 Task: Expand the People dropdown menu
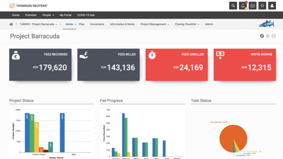pyautogui.click(x=48, y=15)
